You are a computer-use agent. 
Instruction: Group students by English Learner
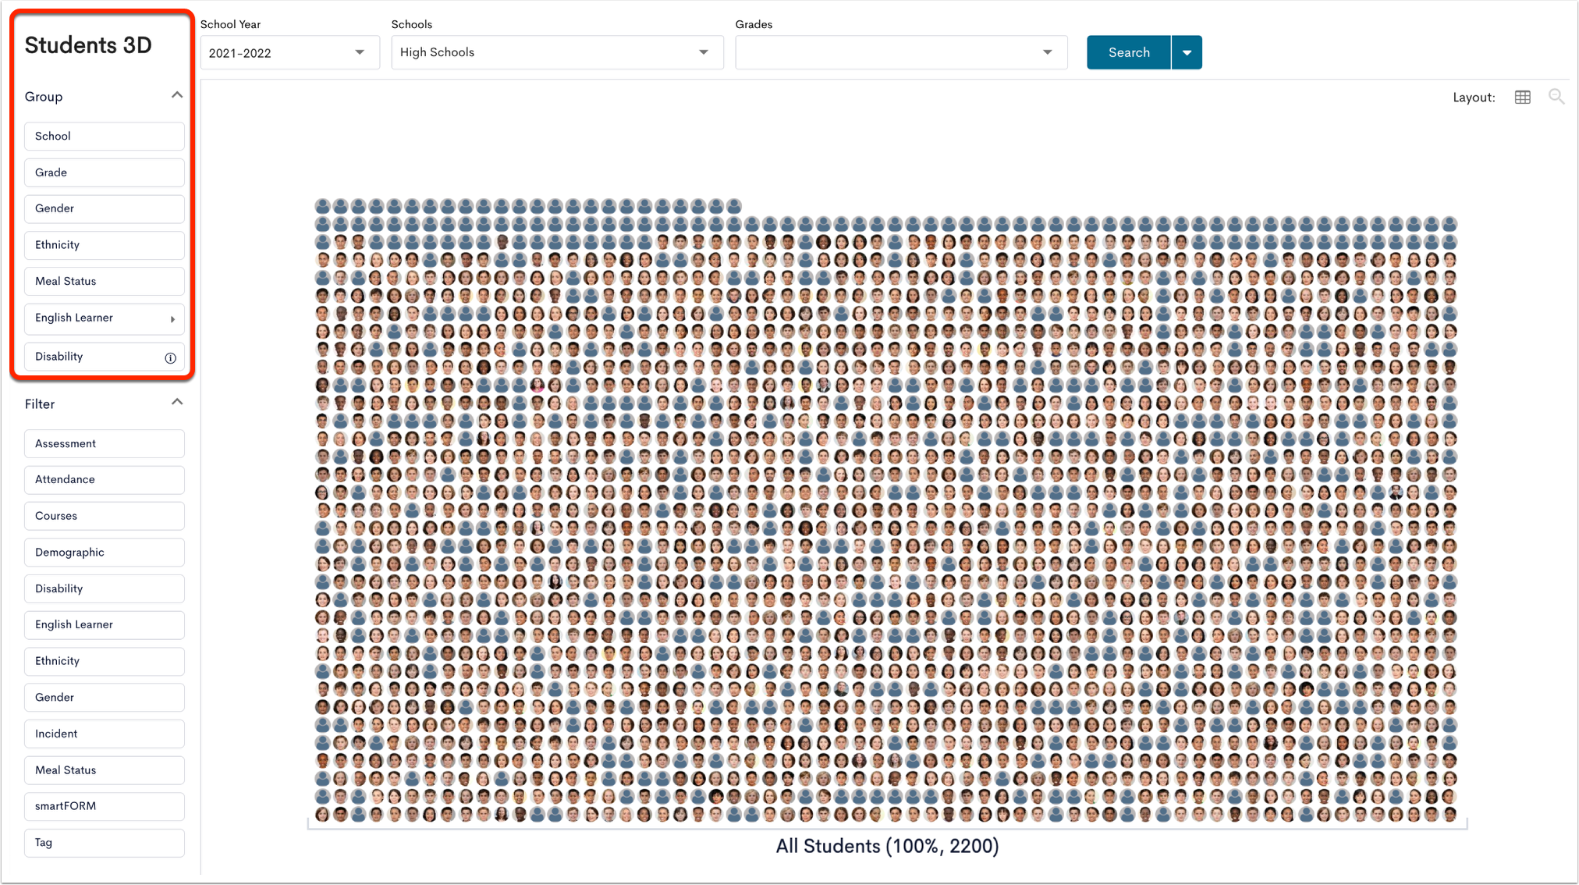pos(105,318)
